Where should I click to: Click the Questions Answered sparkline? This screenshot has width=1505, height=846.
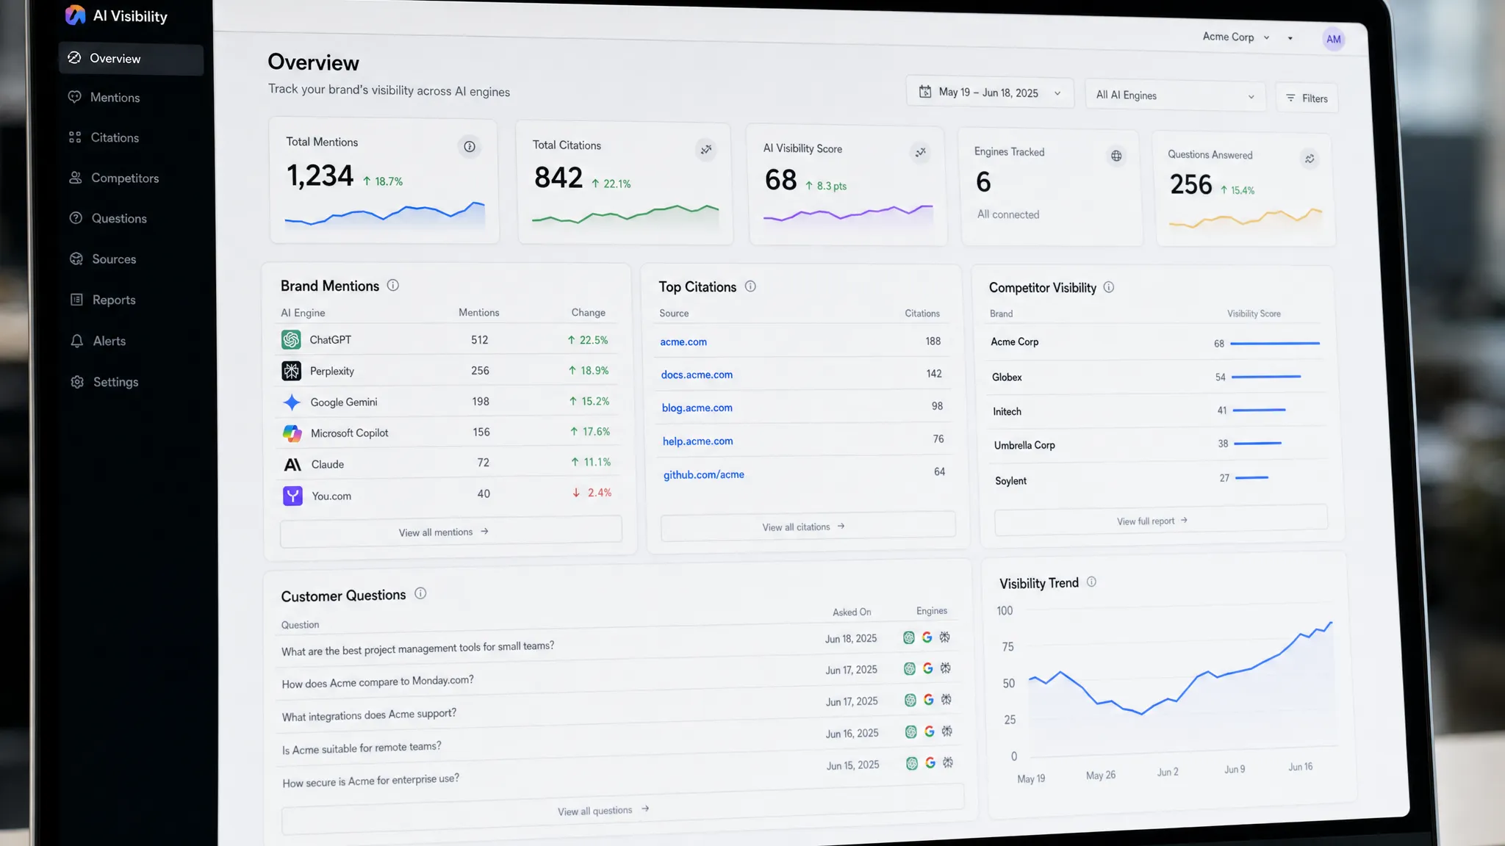coord(1246,218)
